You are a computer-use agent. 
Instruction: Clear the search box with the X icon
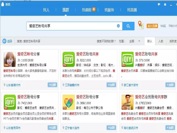click(x=118, y=26)
